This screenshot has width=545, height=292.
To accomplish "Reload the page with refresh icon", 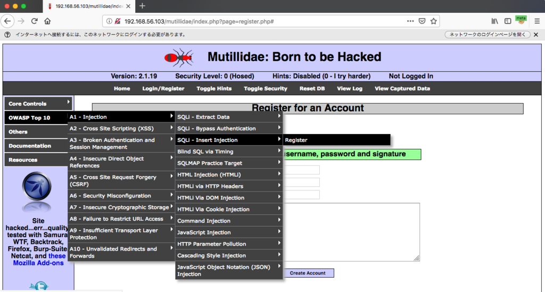I will 34,21.
